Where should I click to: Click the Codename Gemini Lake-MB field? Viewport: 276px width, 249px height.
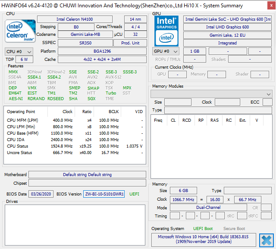tap(85, 35)
